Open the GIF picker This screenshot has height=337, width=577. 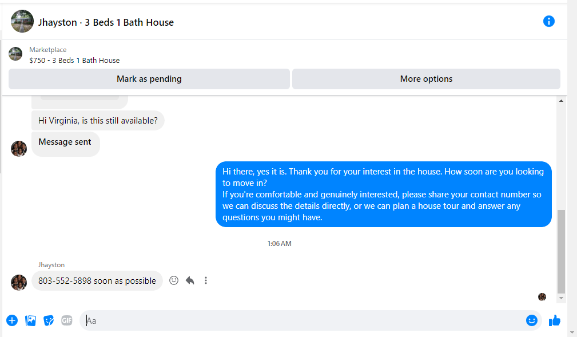click(x=66, y=320)
